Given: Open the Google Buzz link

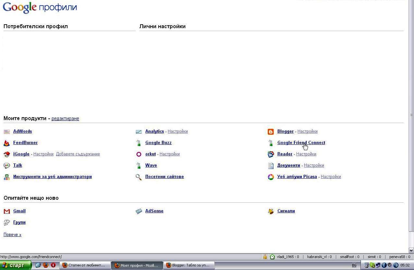Looking at the screenshot, I should (x=158, y=143).
